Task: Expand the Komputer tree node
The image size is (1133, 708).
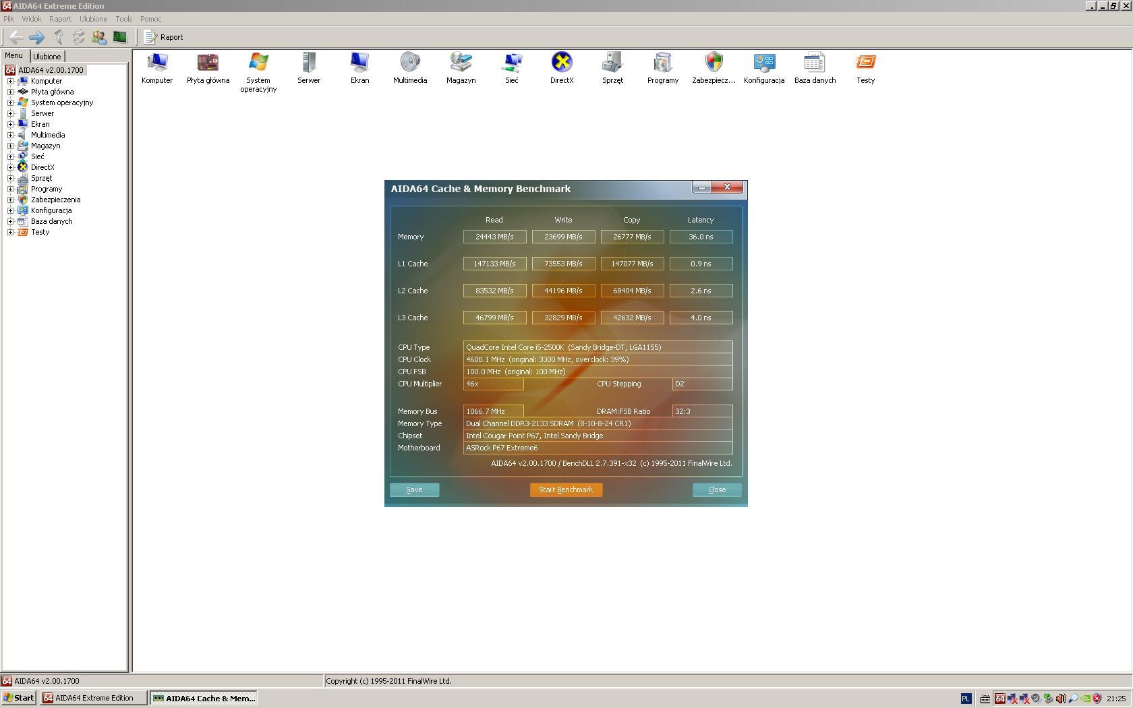Action: tap(11, 81)
